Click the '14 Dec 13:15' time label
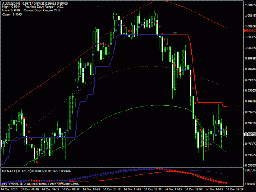Viewport: 256px width, 192px height. [x=173, y=190]
